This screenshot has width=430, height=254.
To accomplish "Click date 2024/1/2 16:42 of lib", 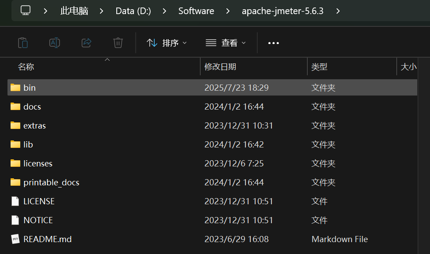I will (x=234, y=144).
